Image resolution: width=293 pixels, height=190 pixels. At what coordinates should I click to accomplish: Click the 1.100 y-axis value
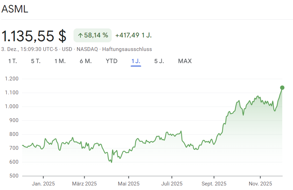tap(11, 93)
